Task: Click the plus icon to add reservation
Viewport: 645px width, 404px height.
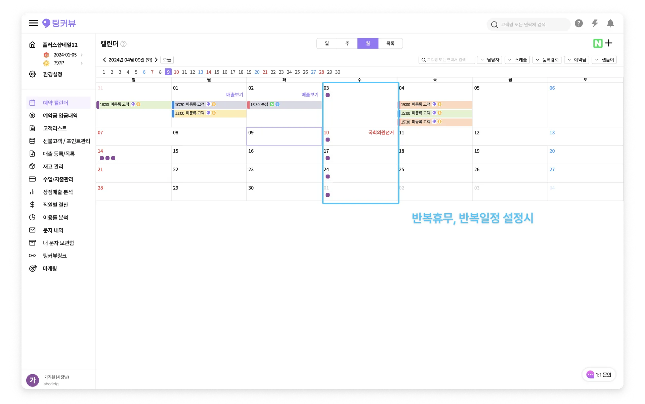Action: point(609,43)
